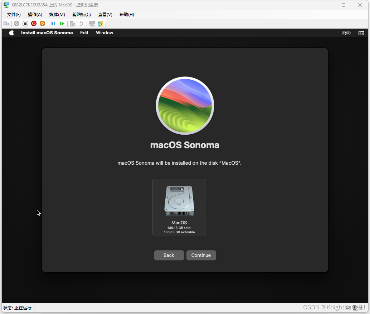
Task: Reset the virtual machine with the green icon
Action: pos(62,24)
